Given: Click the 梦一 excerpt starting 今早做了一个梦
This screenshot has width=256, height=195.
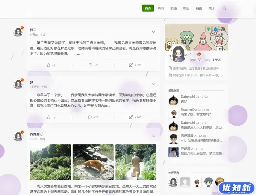Looking at the screenshot, I should click(93, 100).
